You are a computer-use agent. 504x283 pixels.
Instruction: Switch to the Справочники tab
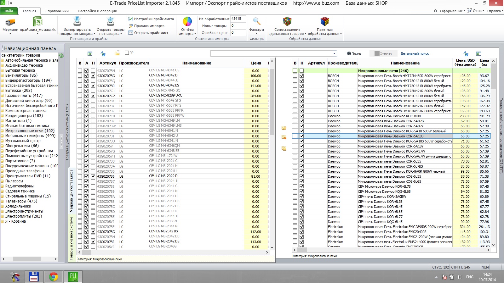pos(57,11)
